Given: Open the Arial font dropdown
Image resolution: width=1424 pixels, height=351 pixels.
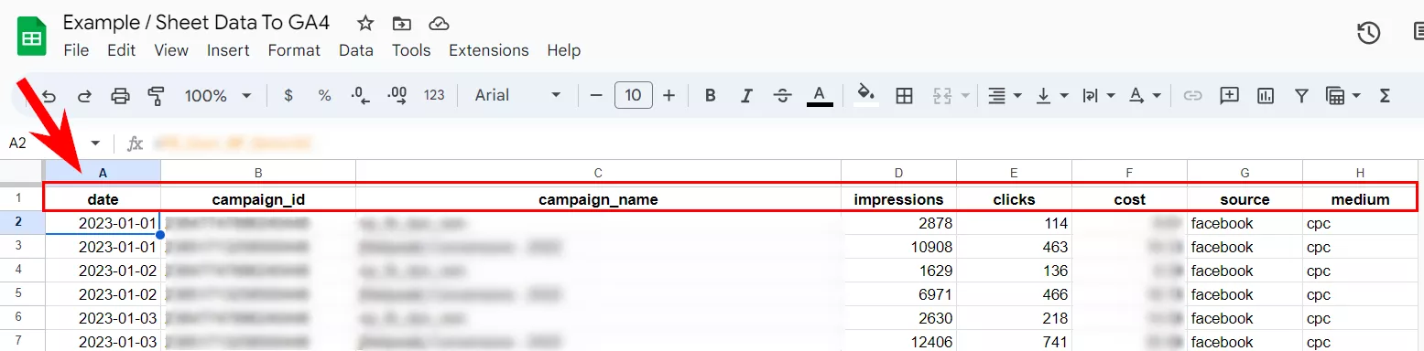Looking at the screenshot, I should [x=517, y=95].
